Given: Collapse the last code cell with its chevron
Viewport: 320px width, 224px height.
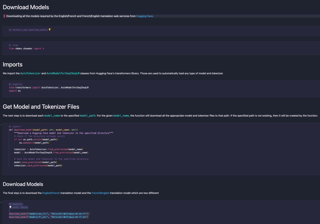Looking at the screenshot, I should tap(1, 202).
